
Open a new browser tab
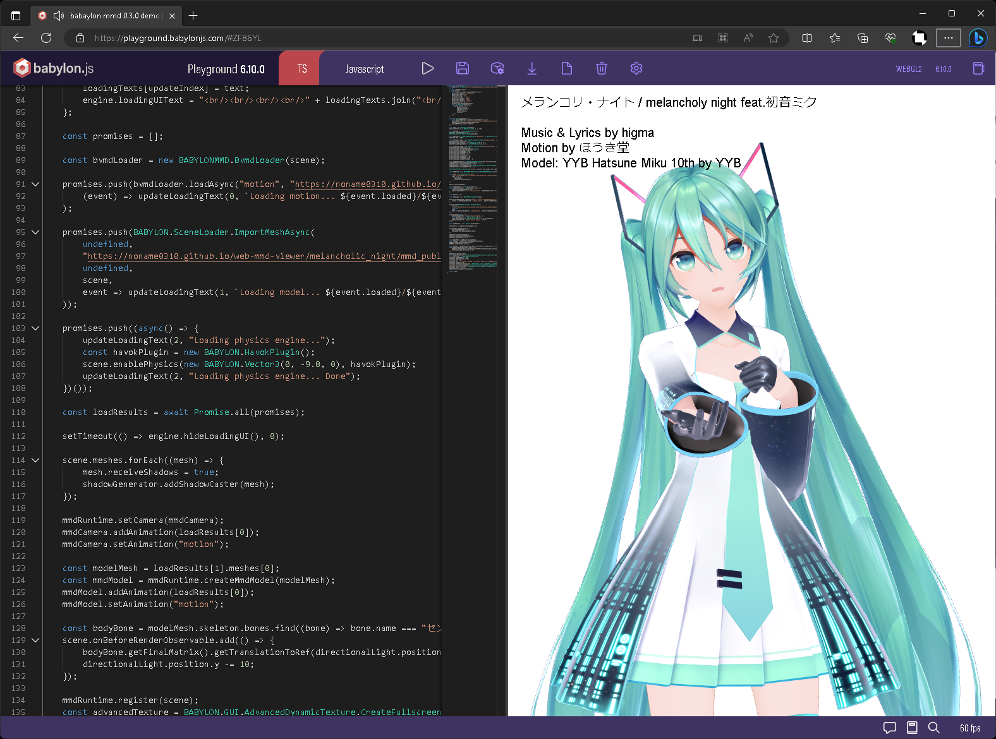(193, 16)
